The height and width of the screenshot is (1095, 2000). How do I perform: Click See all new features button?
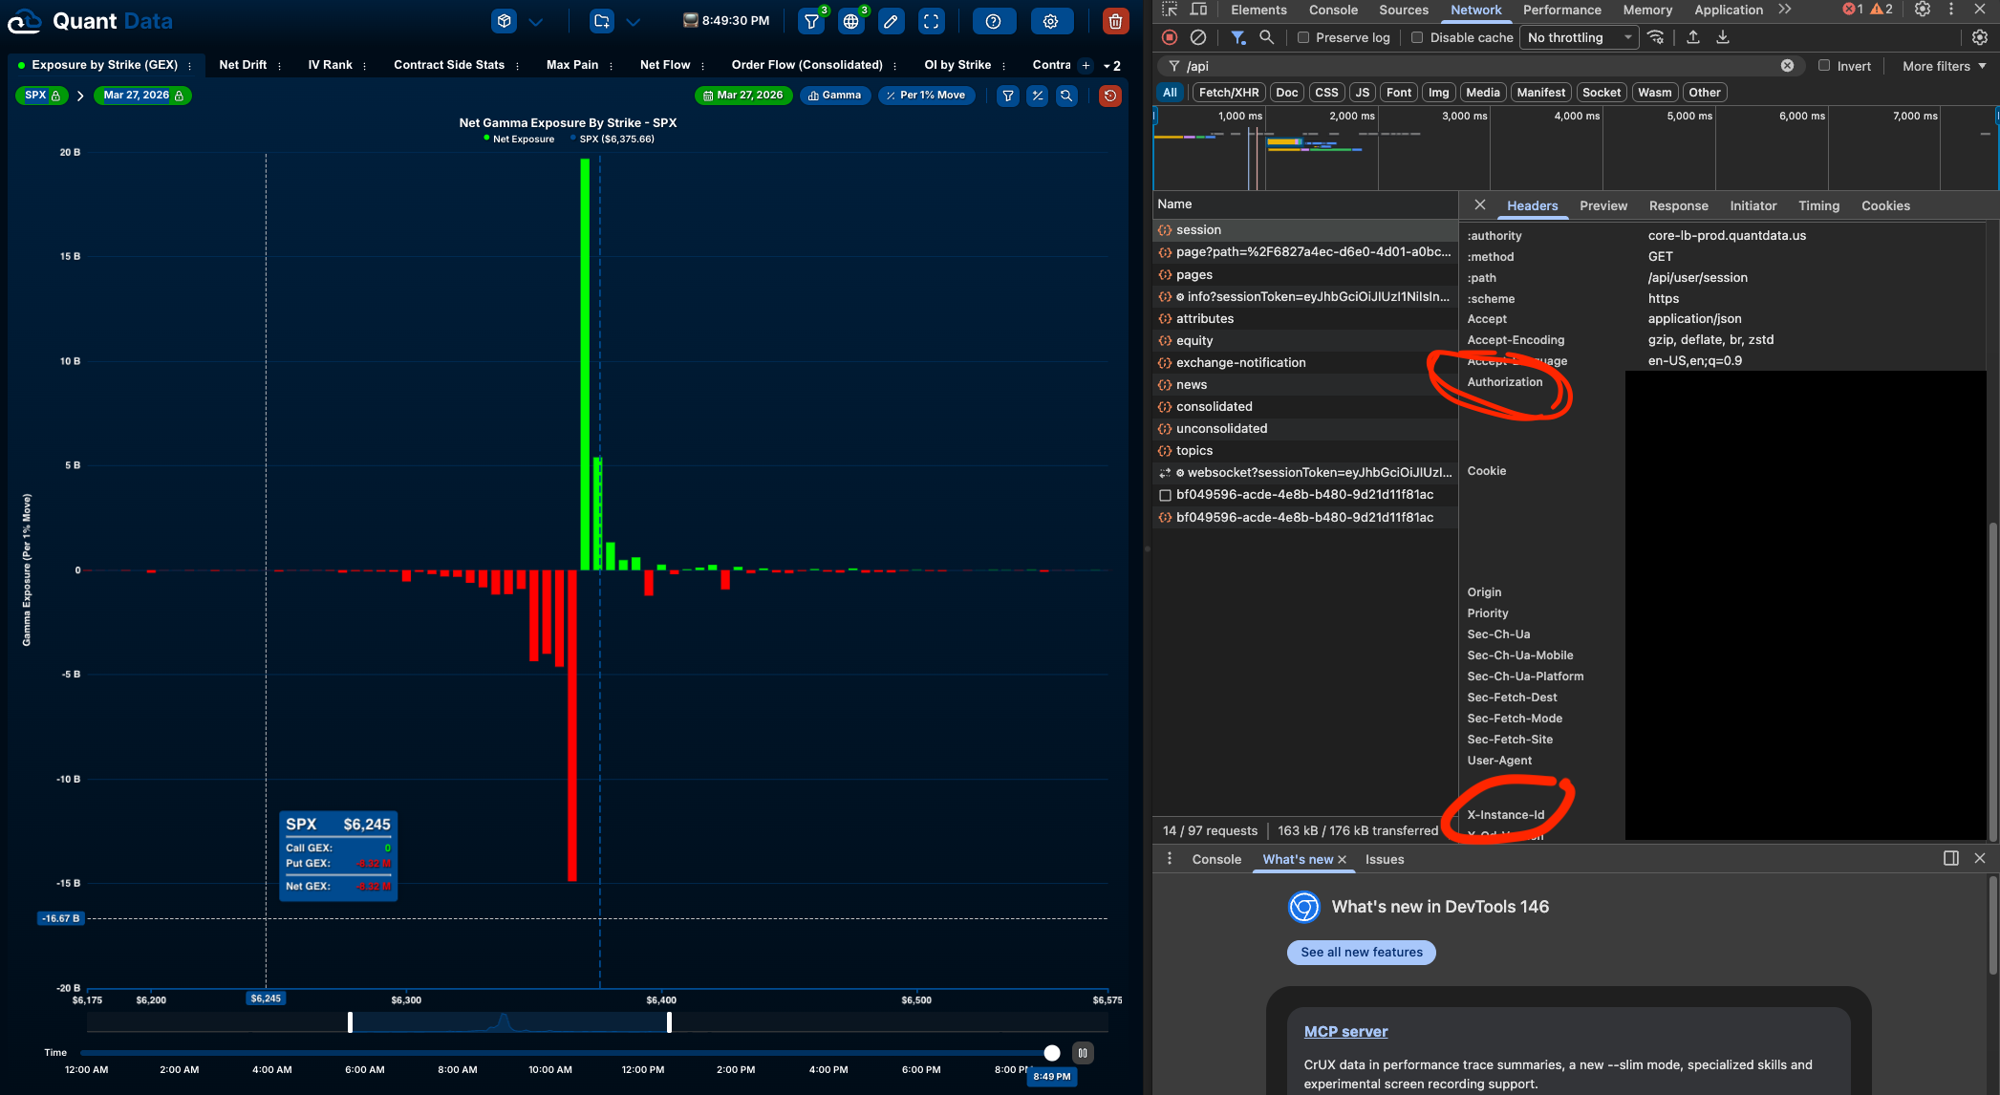coord(1362,953)
